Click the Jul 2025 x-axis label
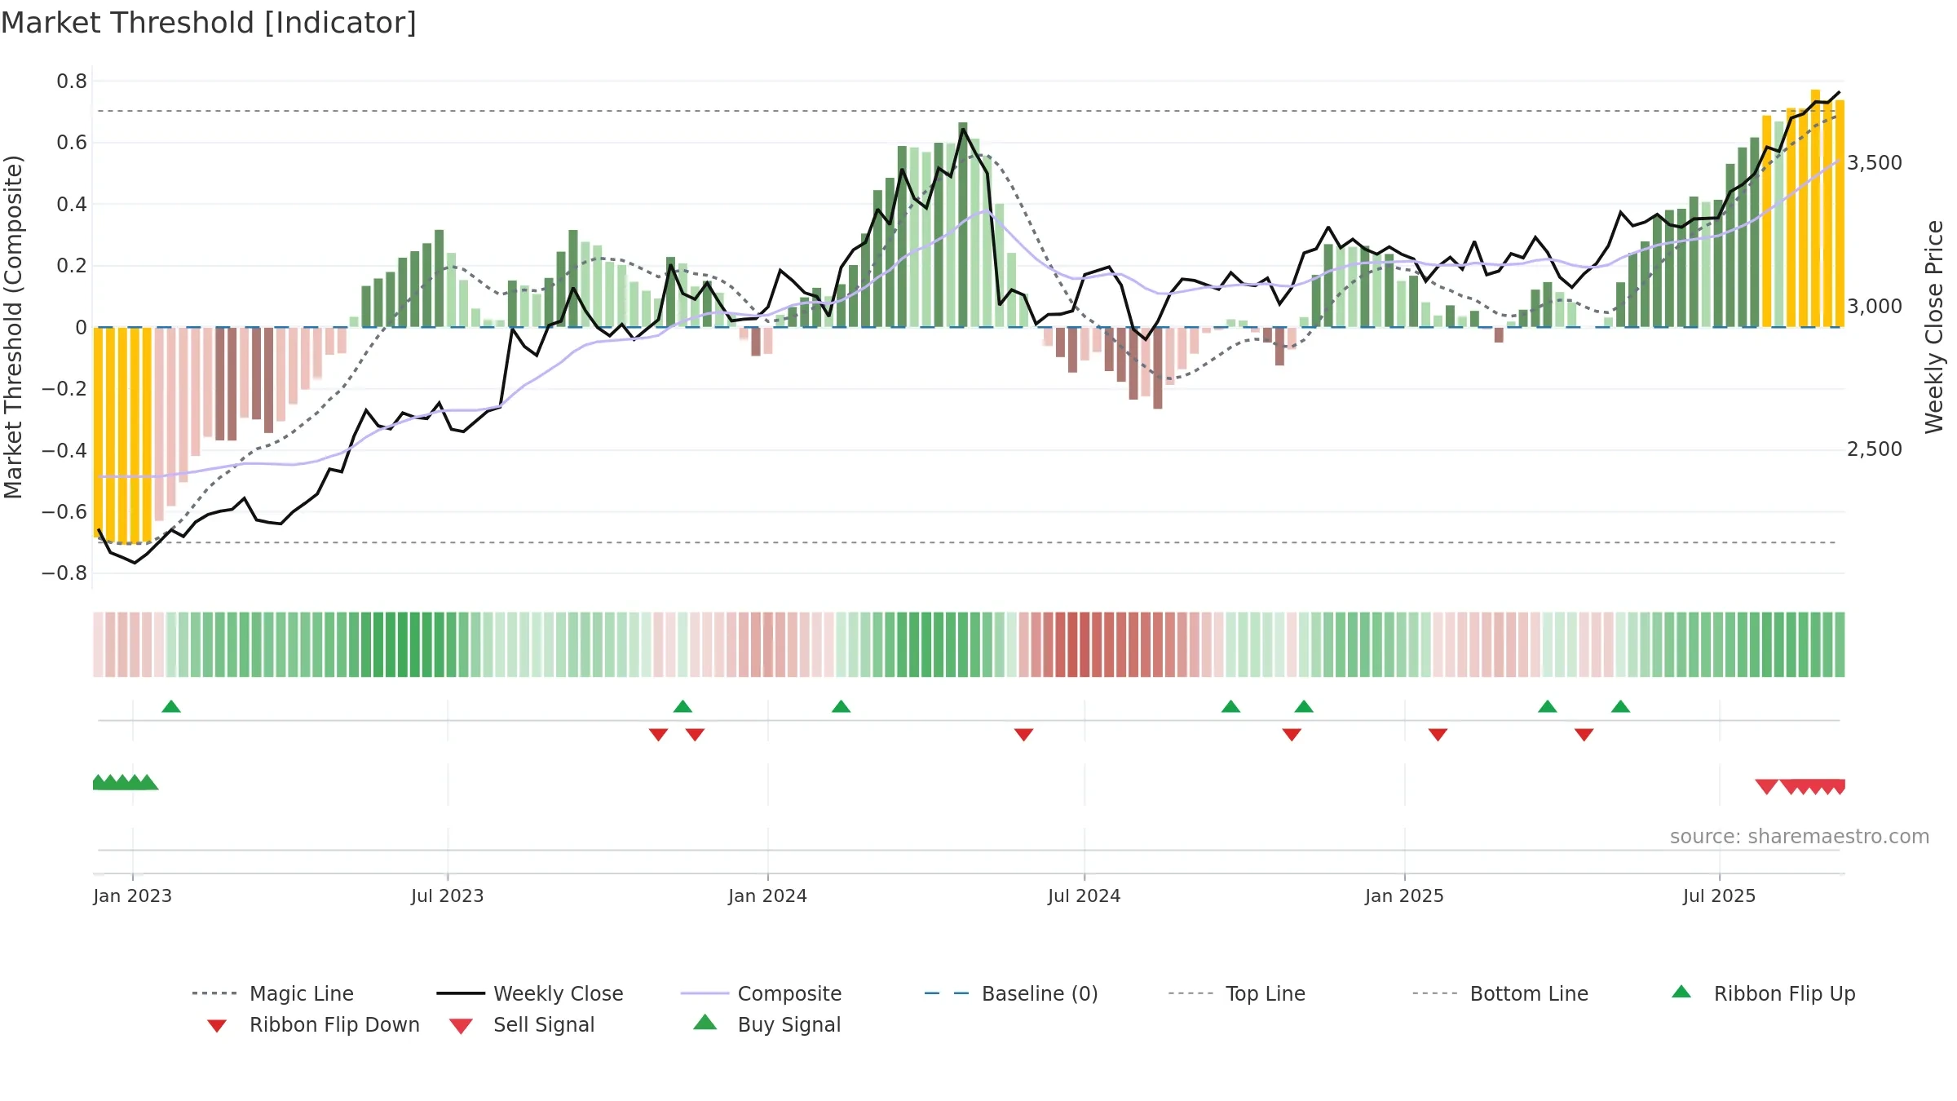 point(1720,896)
